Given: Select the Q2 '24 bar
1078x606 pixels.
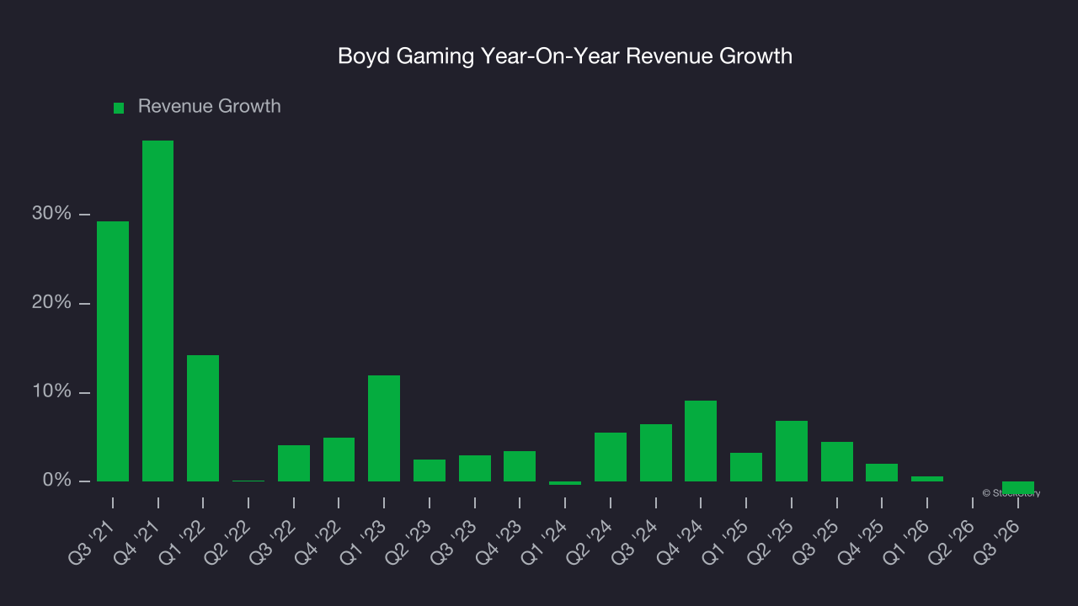Looking at the screenshot, I should point(611,457).
